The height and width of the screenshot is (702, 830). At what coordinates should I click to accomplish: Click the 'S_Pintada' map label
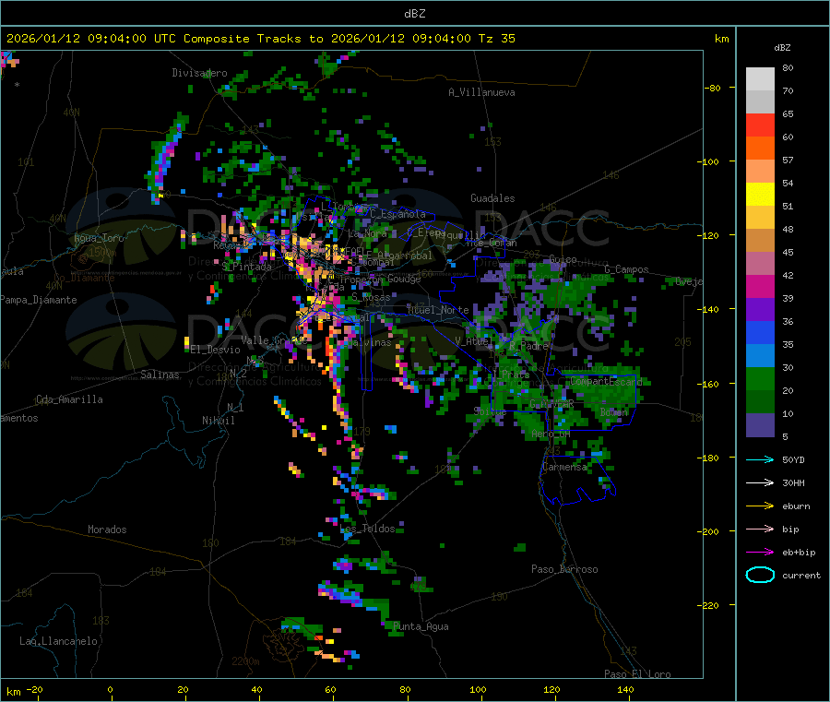tap(246, 267)
